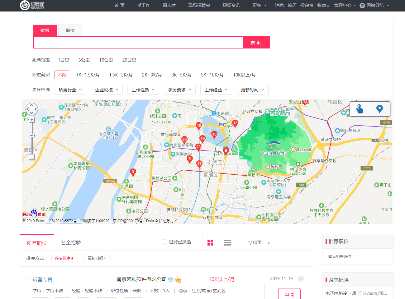
Task: Click the map zoom-in plus button
Action: point(32,120)
